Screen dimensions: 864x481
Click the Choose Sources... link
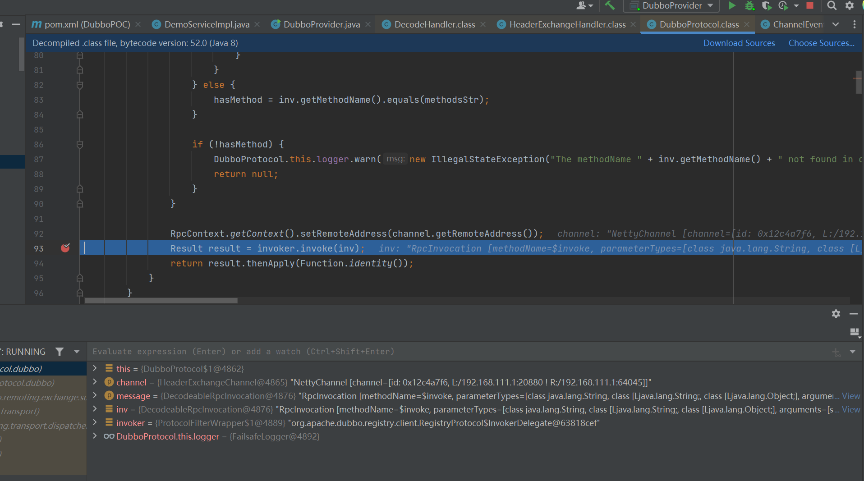pyautogui.click(x=821, y=43)
